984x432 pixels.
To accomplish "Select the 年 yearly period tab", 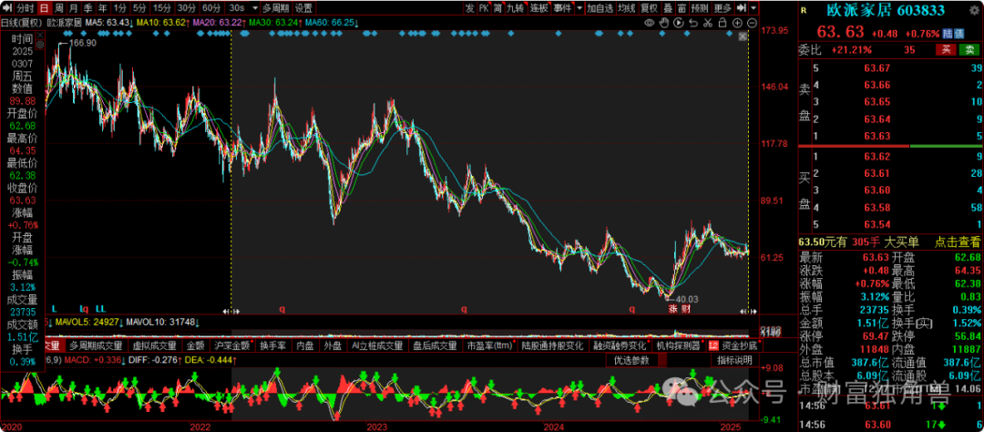I will [102, 8].
